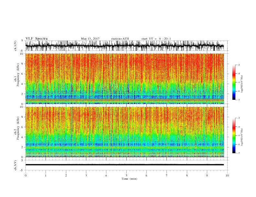Click time axis tick label '0'
This screenshot has width=256, height=197.
point(26,175)
